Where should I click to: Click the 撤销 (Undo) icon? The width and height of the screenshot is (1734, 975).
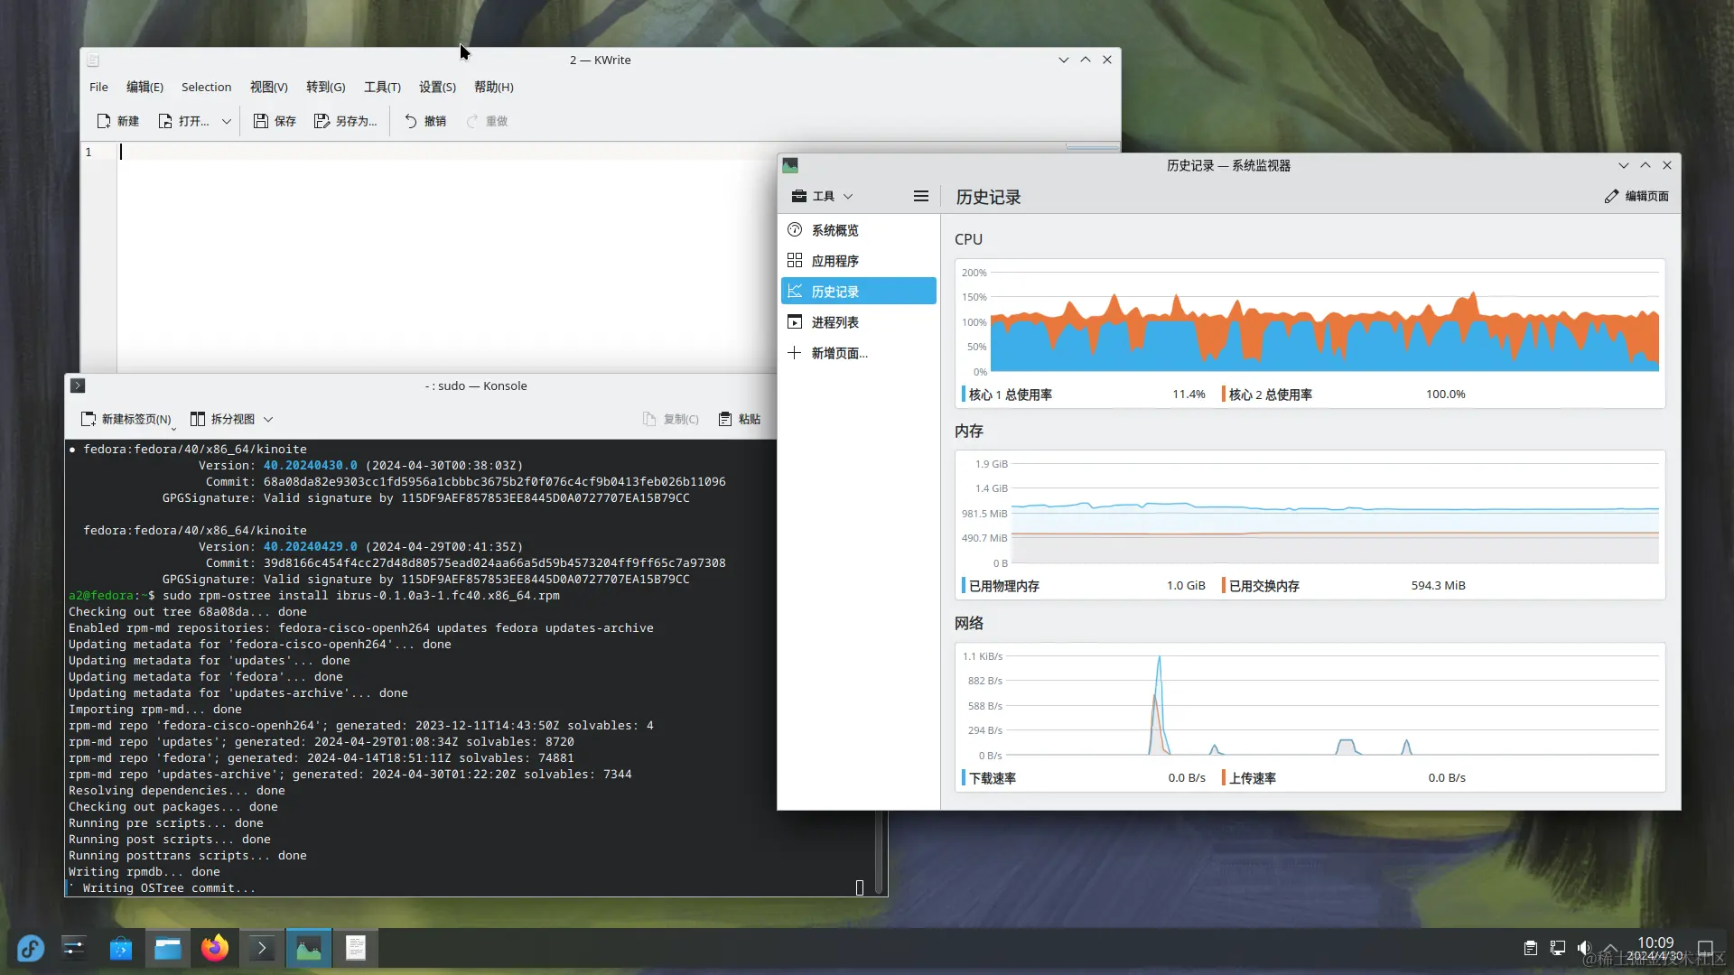424,121
